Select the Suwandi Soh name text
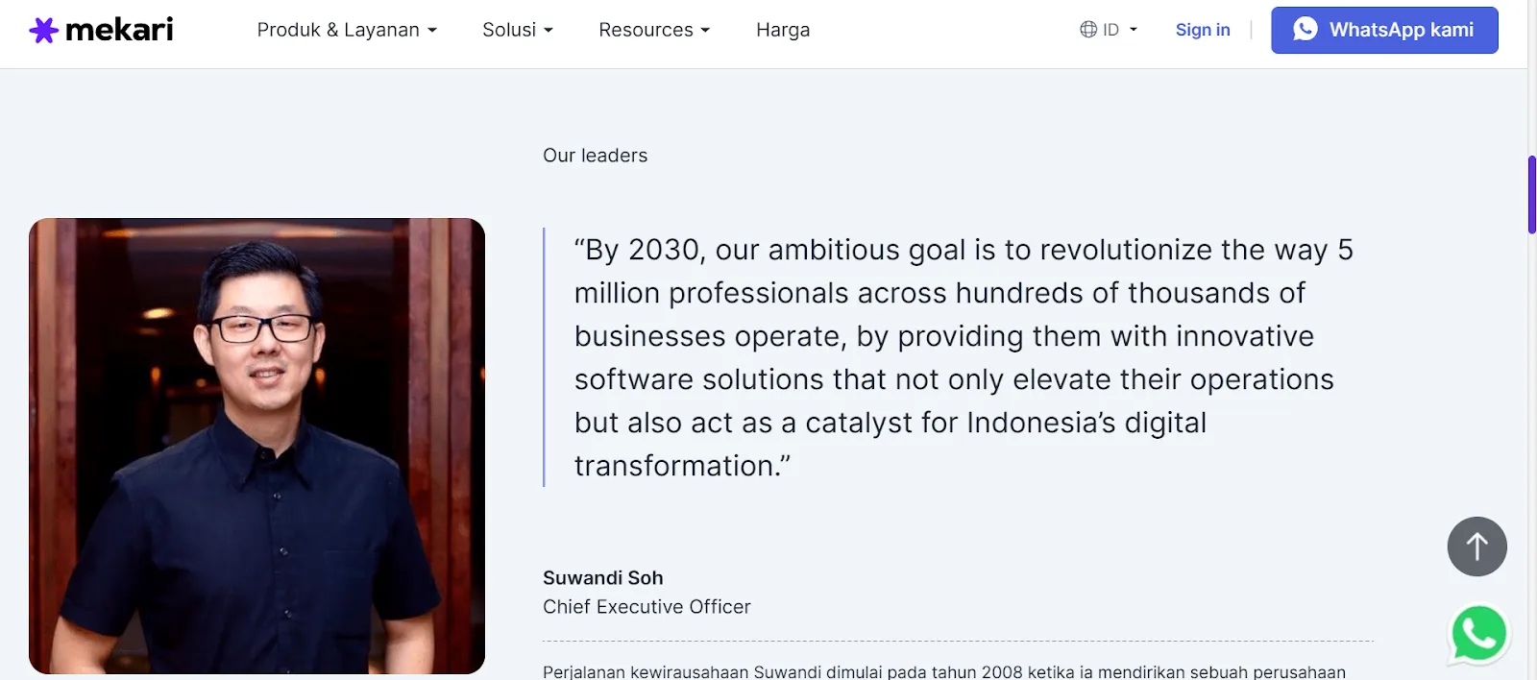This screenshot has width=1537, height=680. 602,577
